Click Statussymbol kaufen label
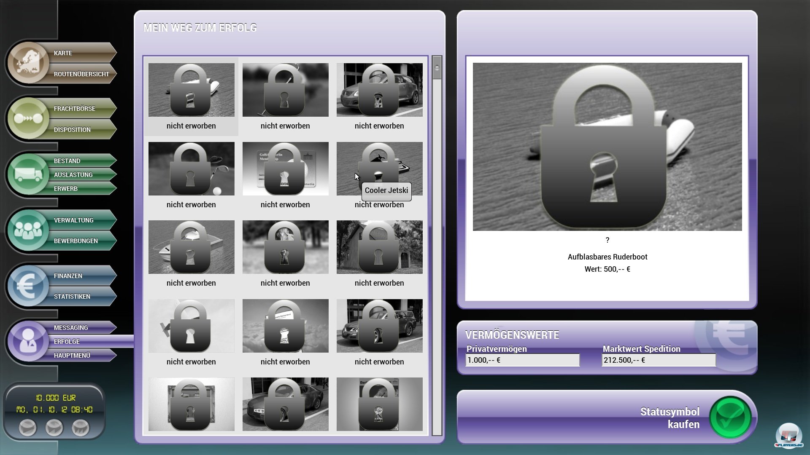The width and height of the screenshot is (810, 455). tap(670, 418)
